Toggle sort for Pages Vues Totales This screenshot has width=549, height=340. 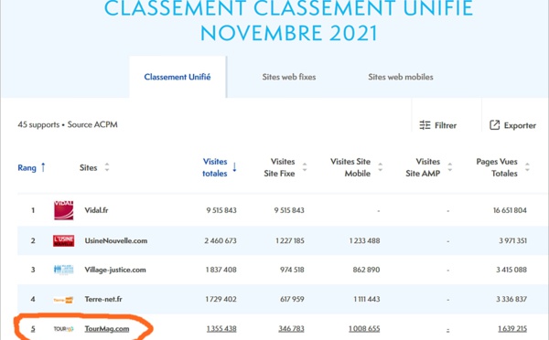[527, 167]
